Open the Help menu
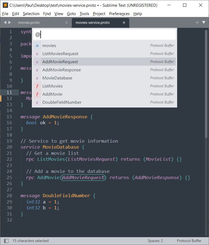Image resolution: width=209 pixels, height=245 pixels. 138,14
